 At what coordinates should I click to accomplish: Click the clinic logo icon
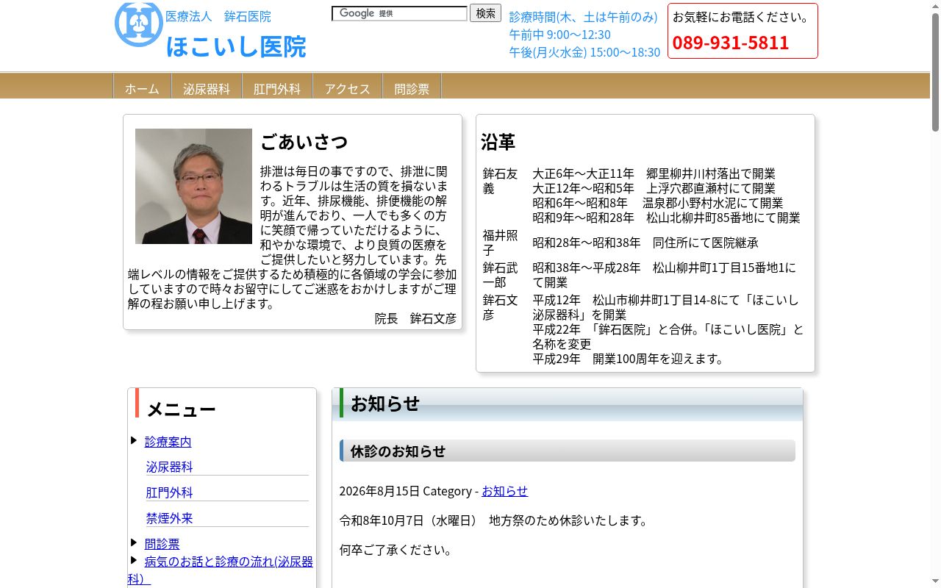point(138,24)
